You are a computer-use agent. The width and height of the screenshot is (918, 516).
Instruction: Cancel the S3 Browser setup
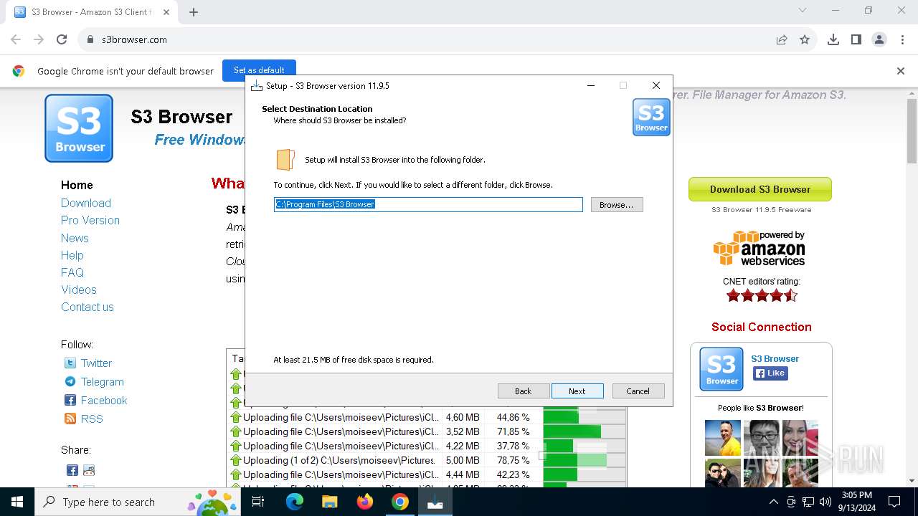click(x=638, y=391)
